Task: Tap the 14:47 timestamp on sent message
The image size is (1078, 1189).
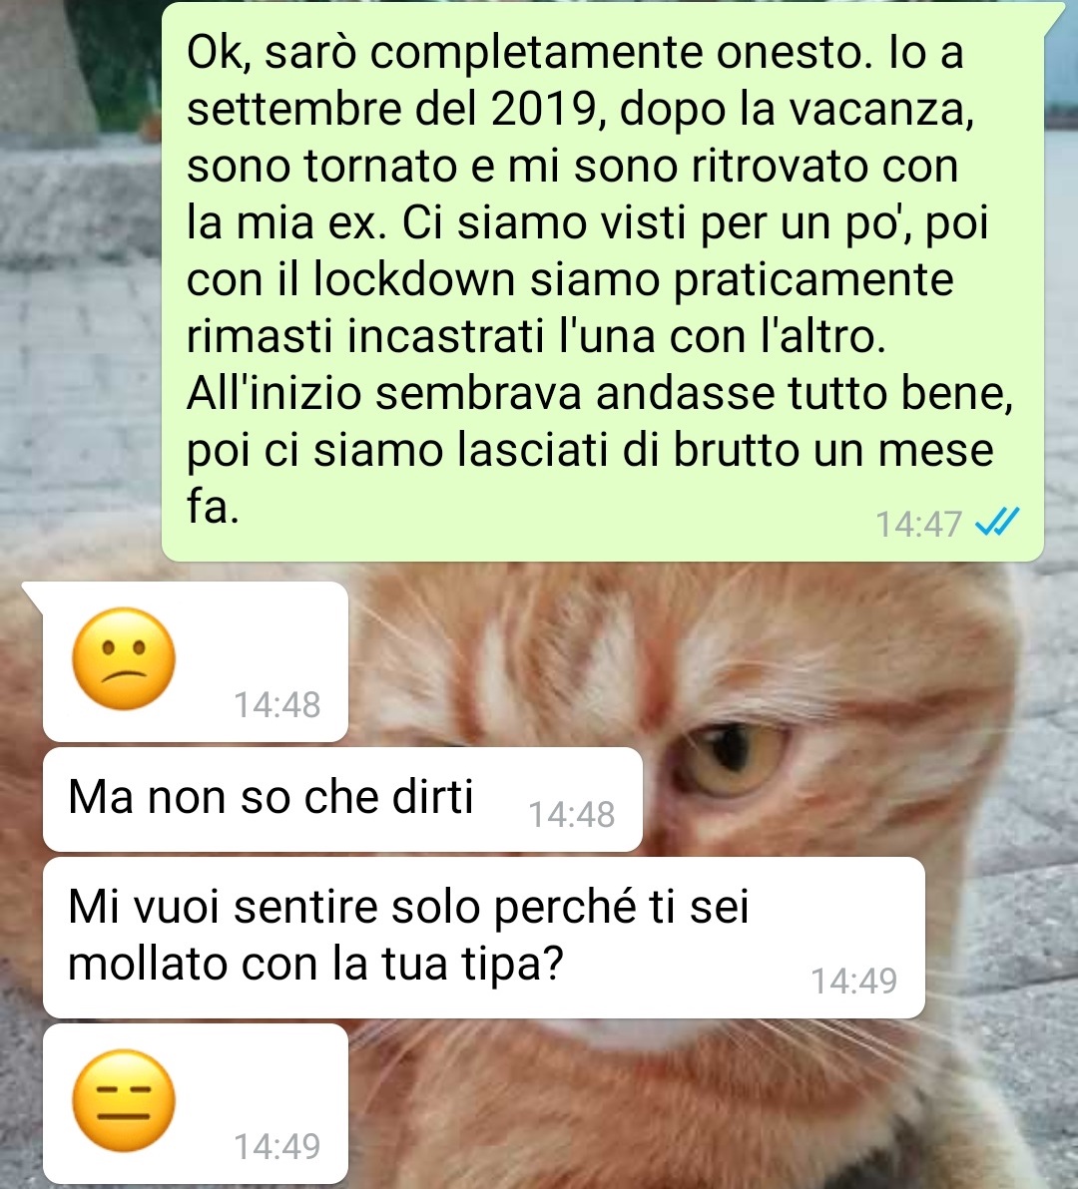Action: [x=918, y=524]
